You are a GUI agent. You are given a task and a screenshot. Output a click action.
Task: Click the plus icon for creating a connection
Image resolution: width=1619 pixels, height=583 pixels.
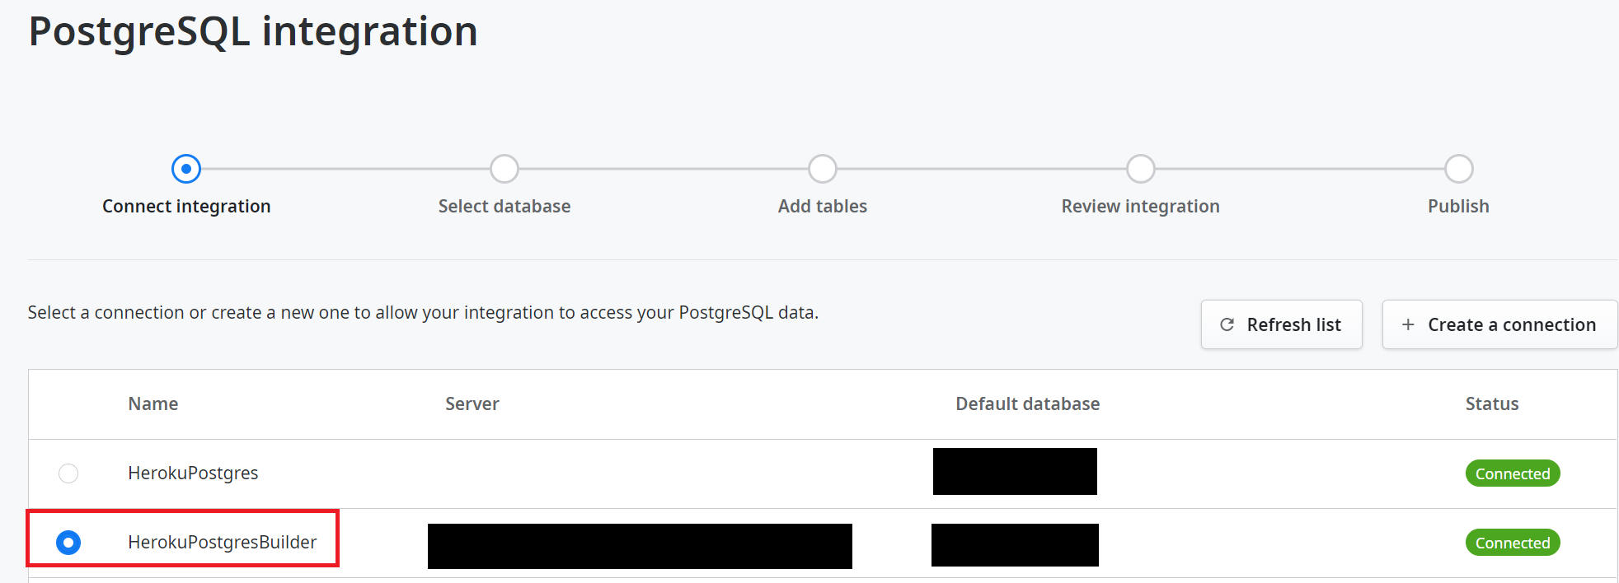point(1408,324)
